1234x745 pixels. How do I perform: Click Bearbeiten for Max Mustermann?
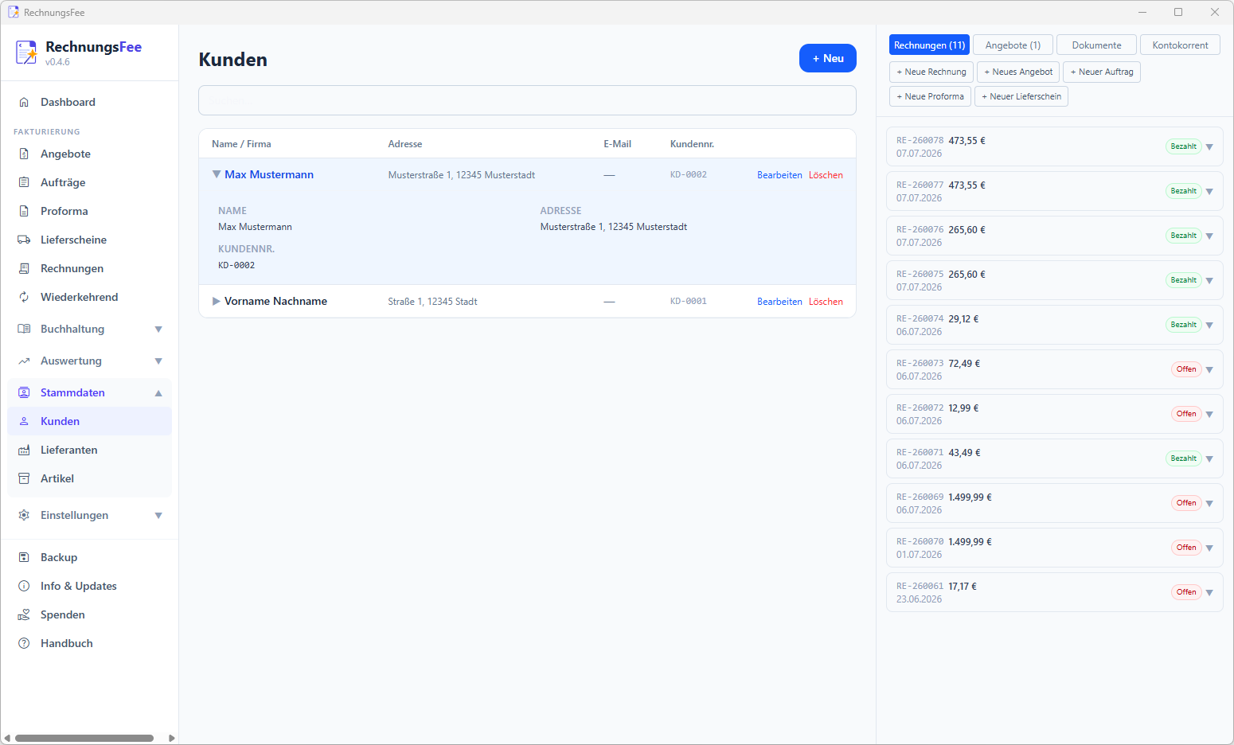point(779,175)
